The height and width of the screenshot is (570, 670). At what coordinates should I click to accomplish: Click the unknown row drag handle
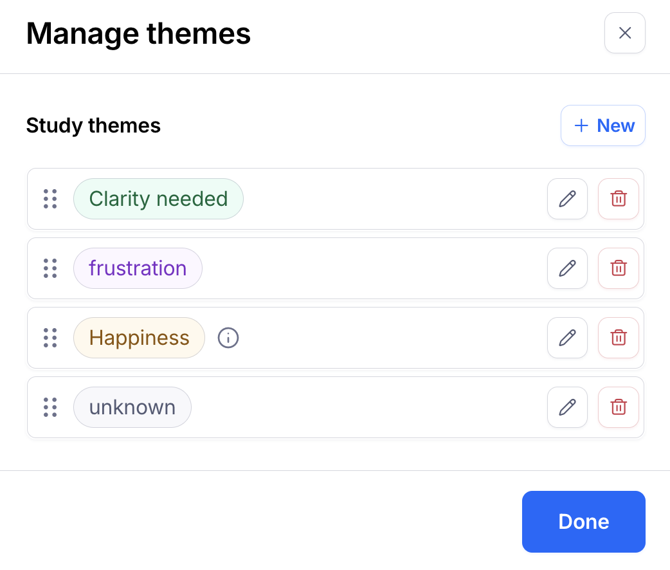coord(50,407)
